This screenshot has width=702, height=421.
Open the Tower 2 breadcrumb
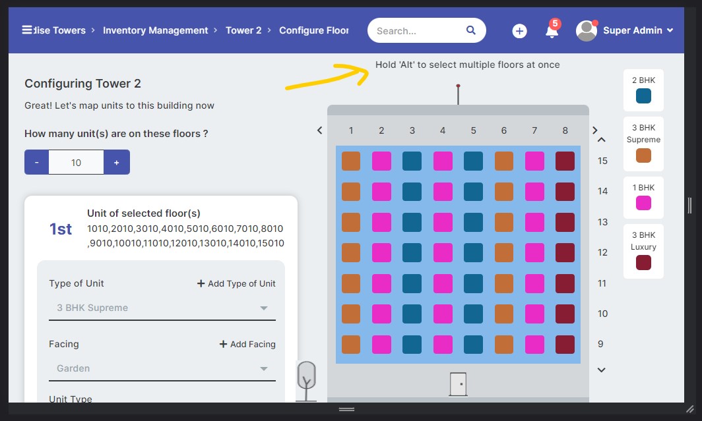pos(243,30)
